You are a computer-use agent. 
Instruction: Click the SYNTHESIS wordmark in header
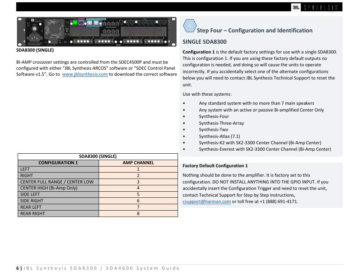coord(321,7)
